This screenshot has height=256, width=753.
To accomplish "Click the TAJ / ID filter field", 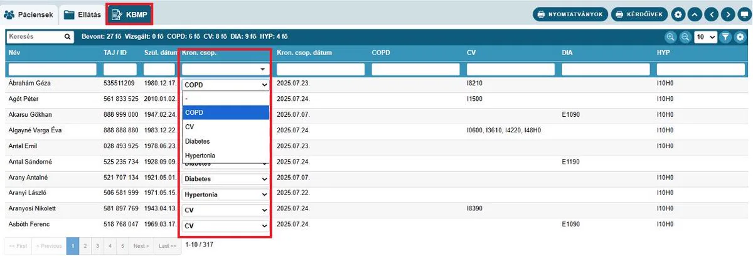I will point(120,69).
